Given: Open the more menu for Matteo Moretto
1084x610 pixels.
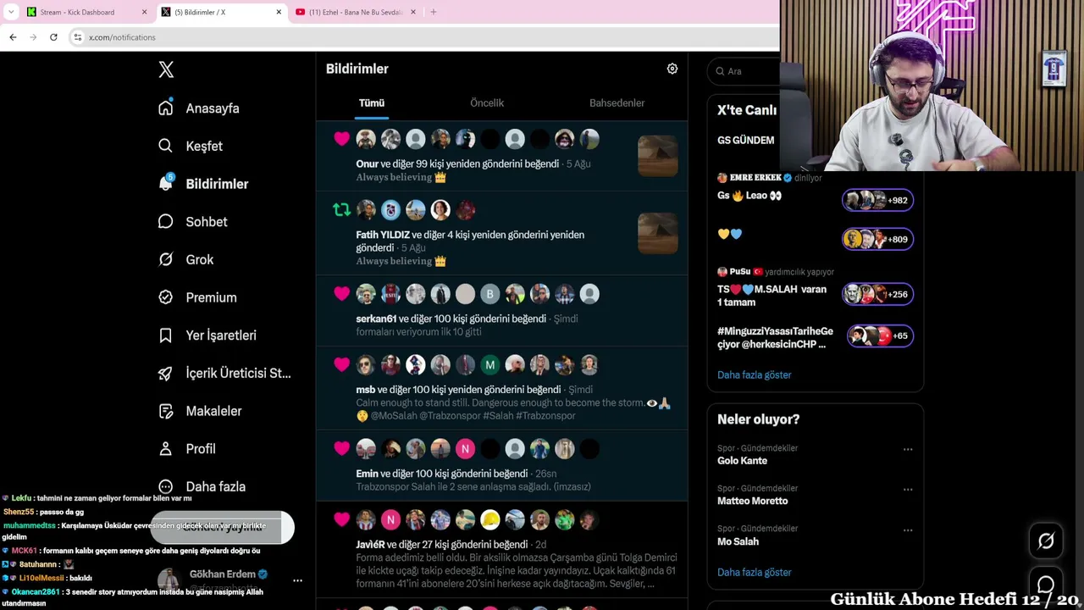Looking at the screenshot, I should (908, 490).
